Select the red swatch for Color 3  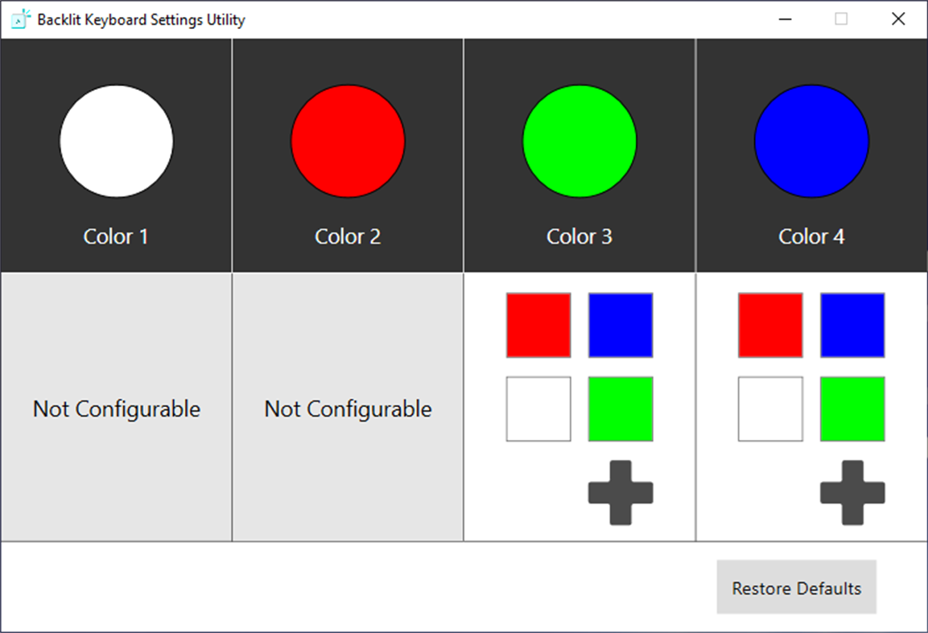coord(538,325)
